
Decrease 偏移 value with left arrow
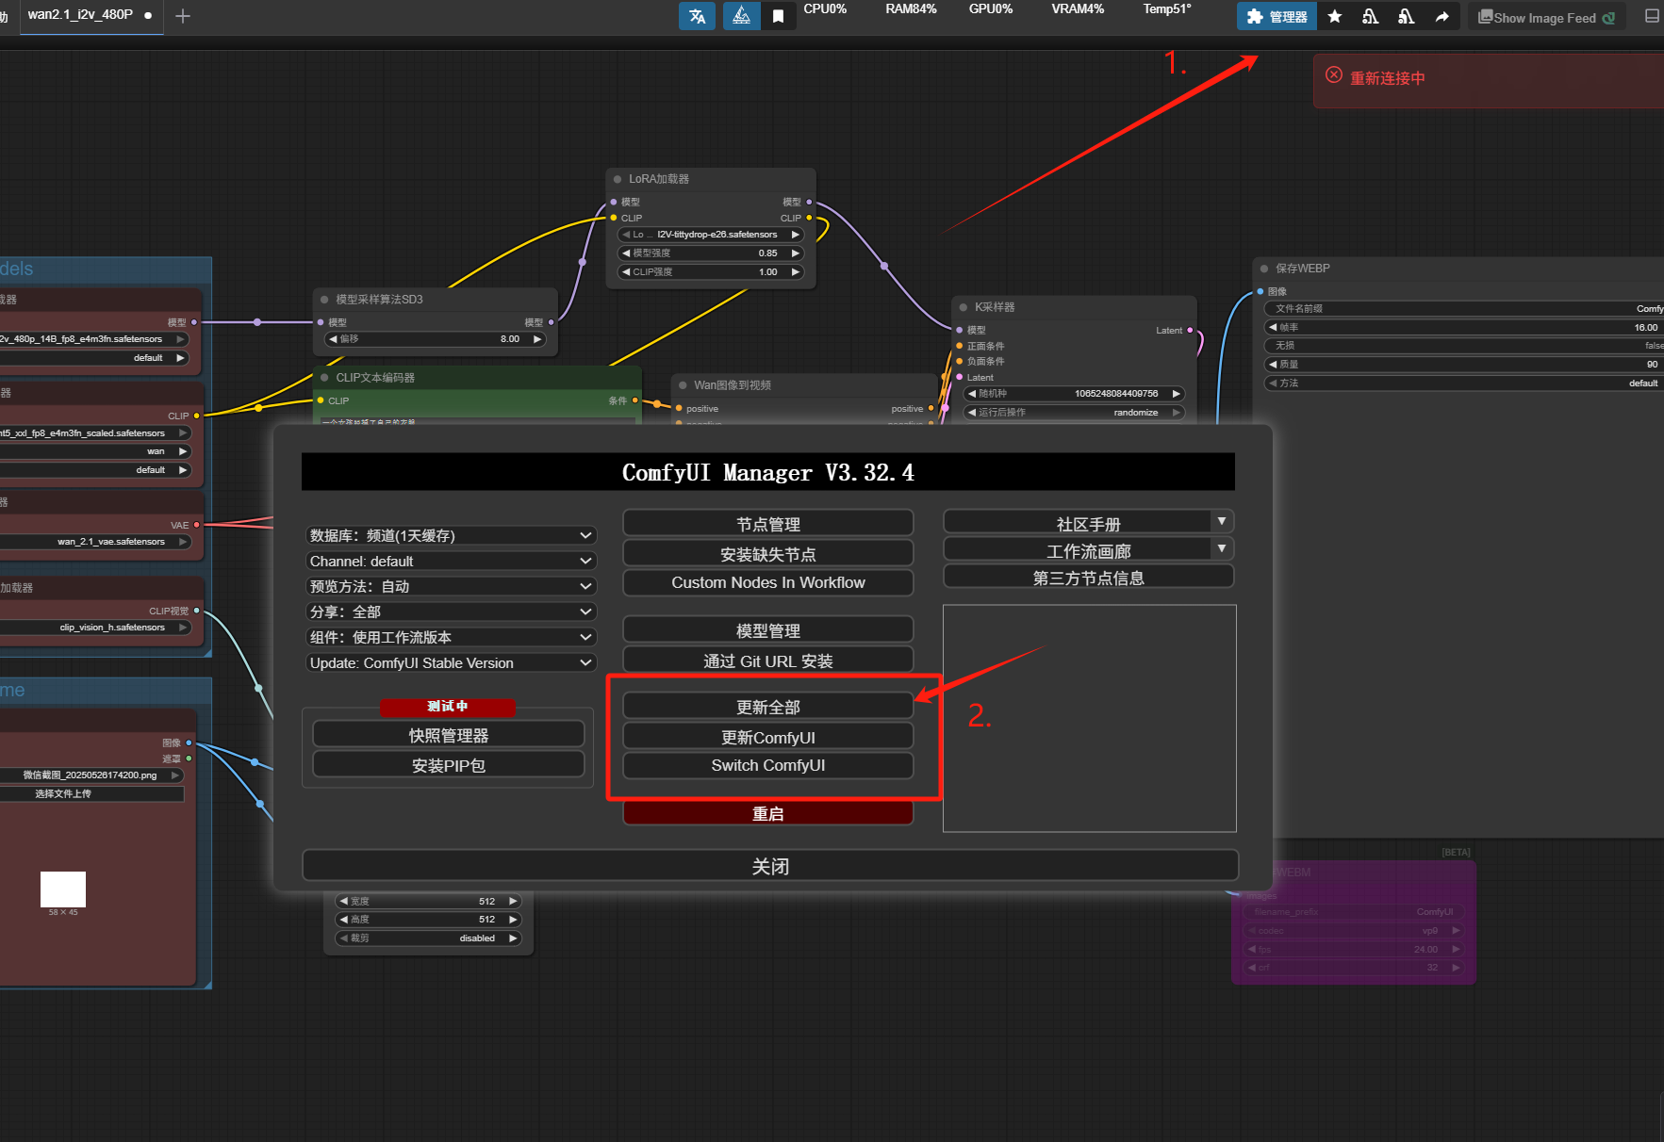(333, 339)
